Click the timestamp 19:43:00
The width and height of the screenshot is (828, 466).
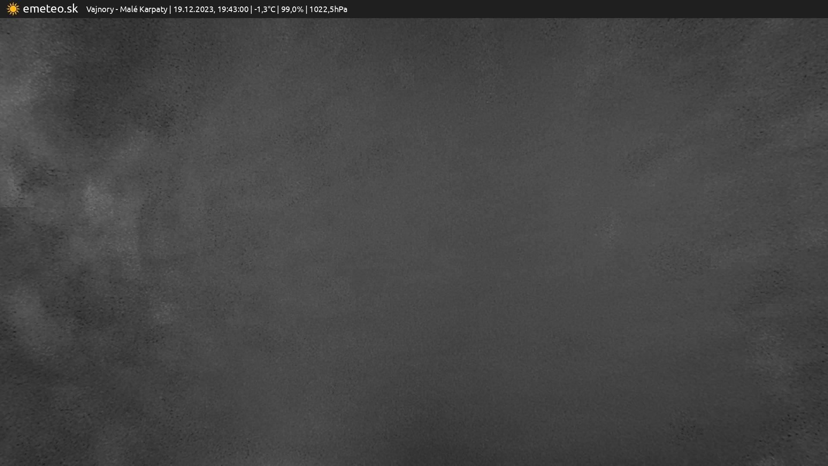(233, 9)
